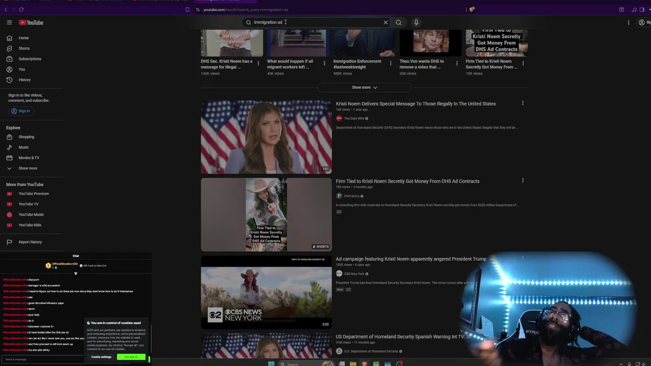The width and height of the screenshot is (651, 366).
Task: Click 'Theo Von wants DHS to remove a video' short title
Action: click(422, 64)
